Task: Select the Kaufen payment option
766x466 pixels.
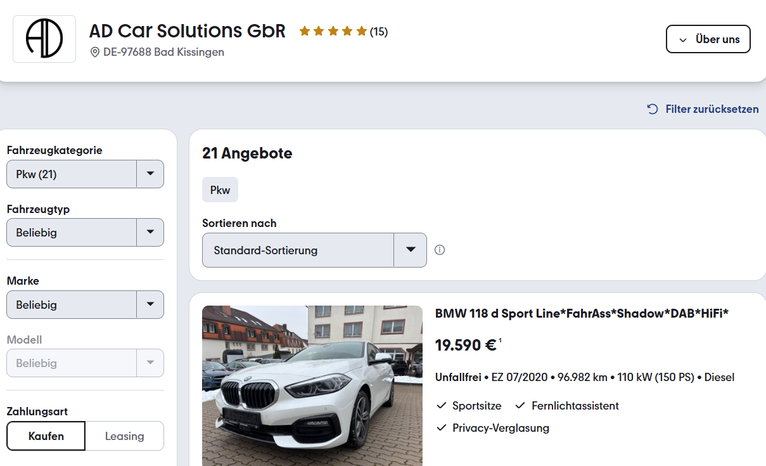Action: click(46, 436)
